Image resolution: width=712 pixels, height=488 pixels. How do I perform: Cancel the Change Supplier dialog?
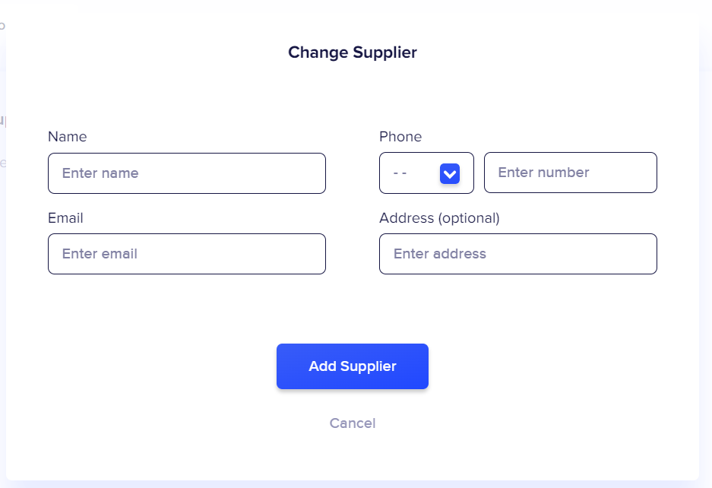coord(353,423)
